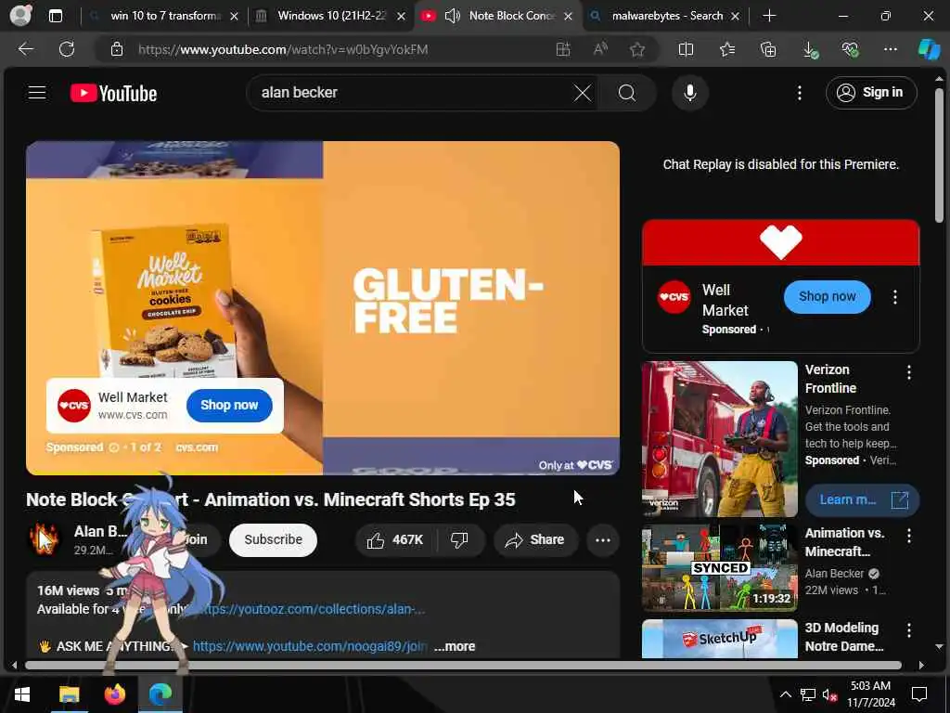Click the vertical page scrollbar thumb

pyautogui.click(x=939, y=155)
